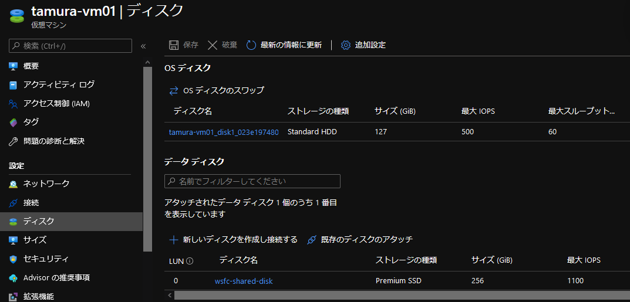Click the scroll-up arrow on sidebar scrollbar
This screenshot has width=630, height=302.
(147, 62)
